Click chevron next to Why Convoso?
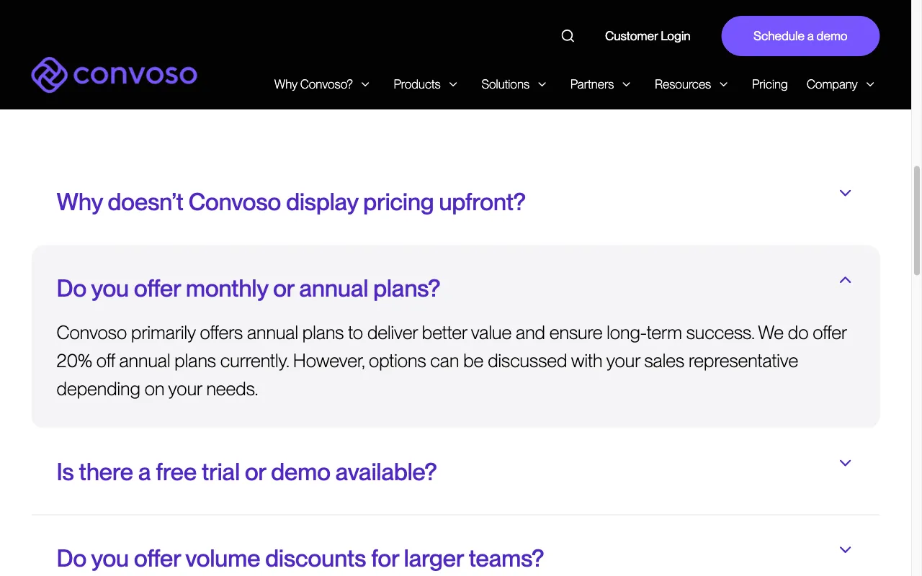Image resolution: width=922 pixels, height=576 pixels. point(365,84)
